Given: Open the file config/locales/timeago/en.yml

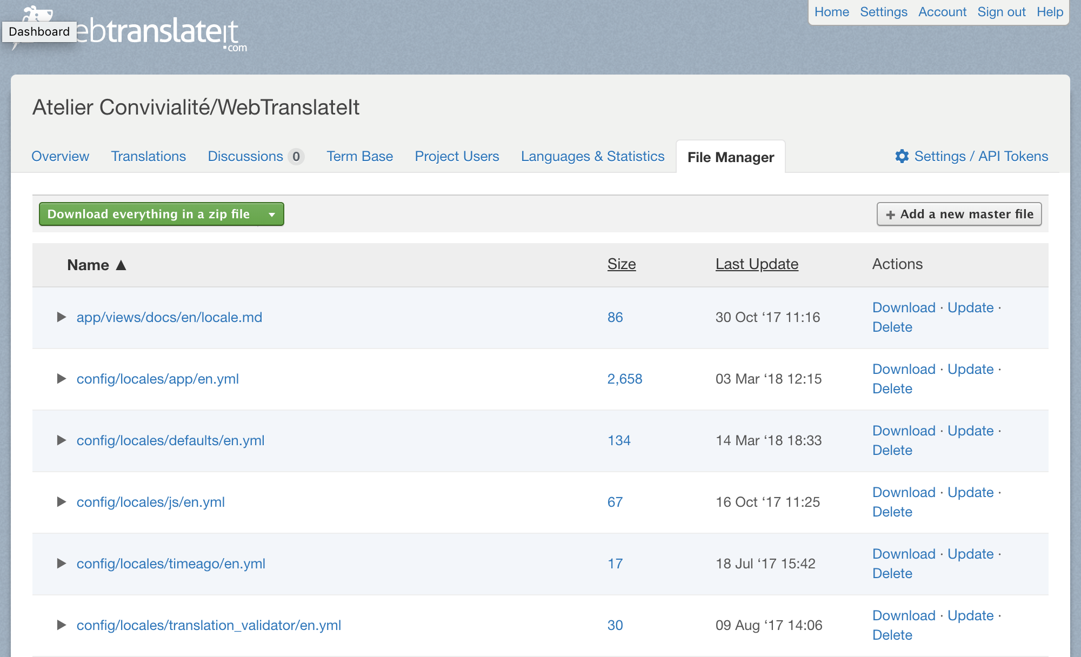Looking at the screenshot, I should coord(171,564).
